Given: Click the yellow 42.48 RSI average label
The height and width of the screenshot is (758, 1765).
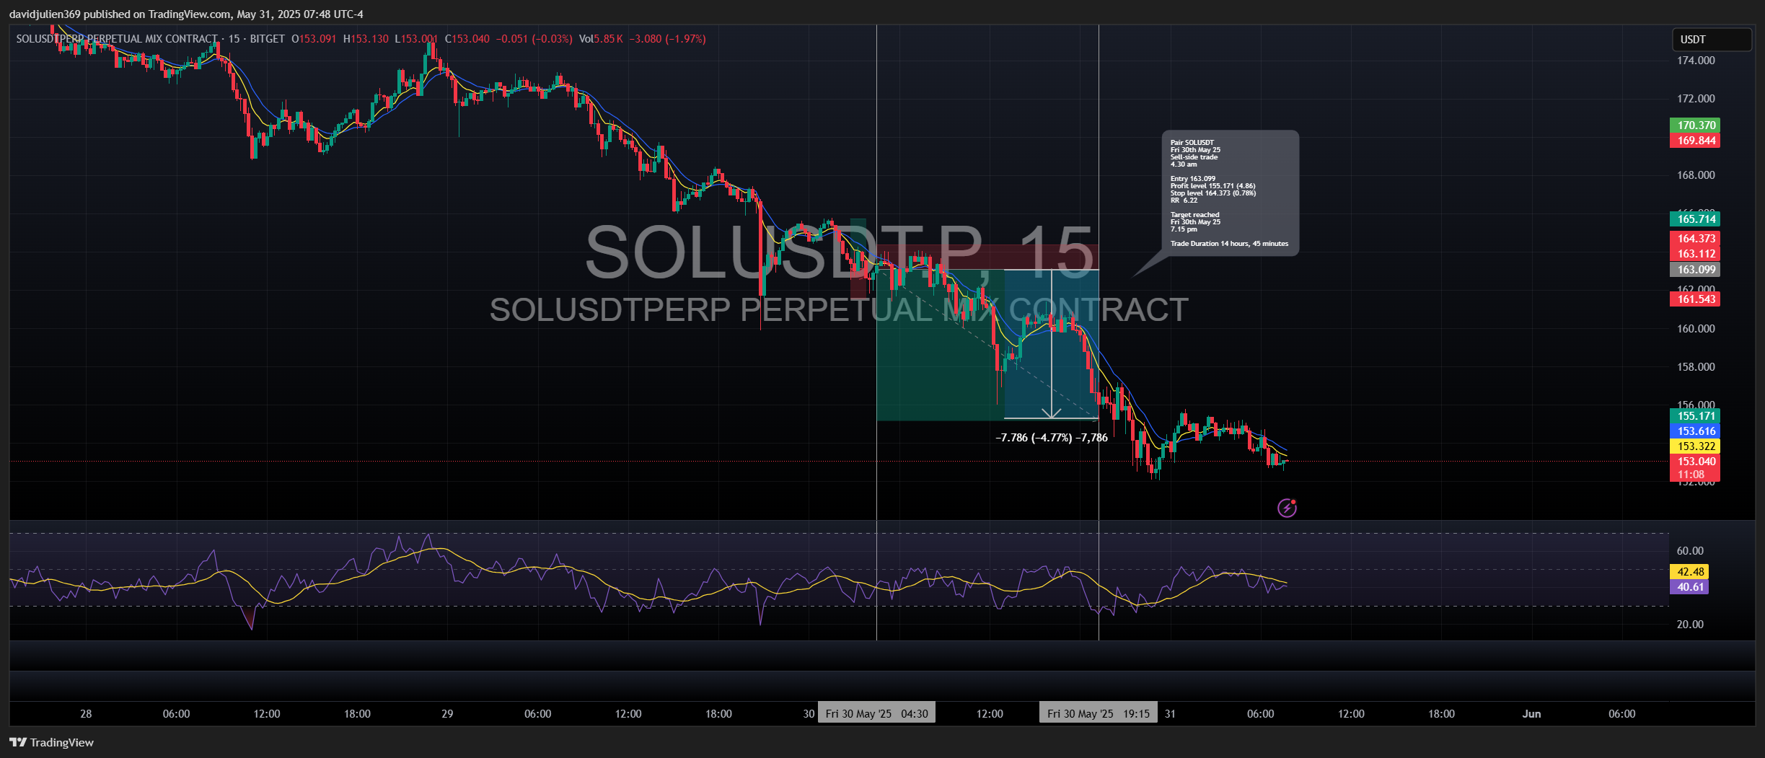Looking at the screenshot, I should 1689,572.
